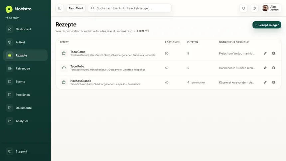Image resolution: width=286 pixels, height=161 pixels.
Task: Open Support in the sidebar
Action: (25, 151)
